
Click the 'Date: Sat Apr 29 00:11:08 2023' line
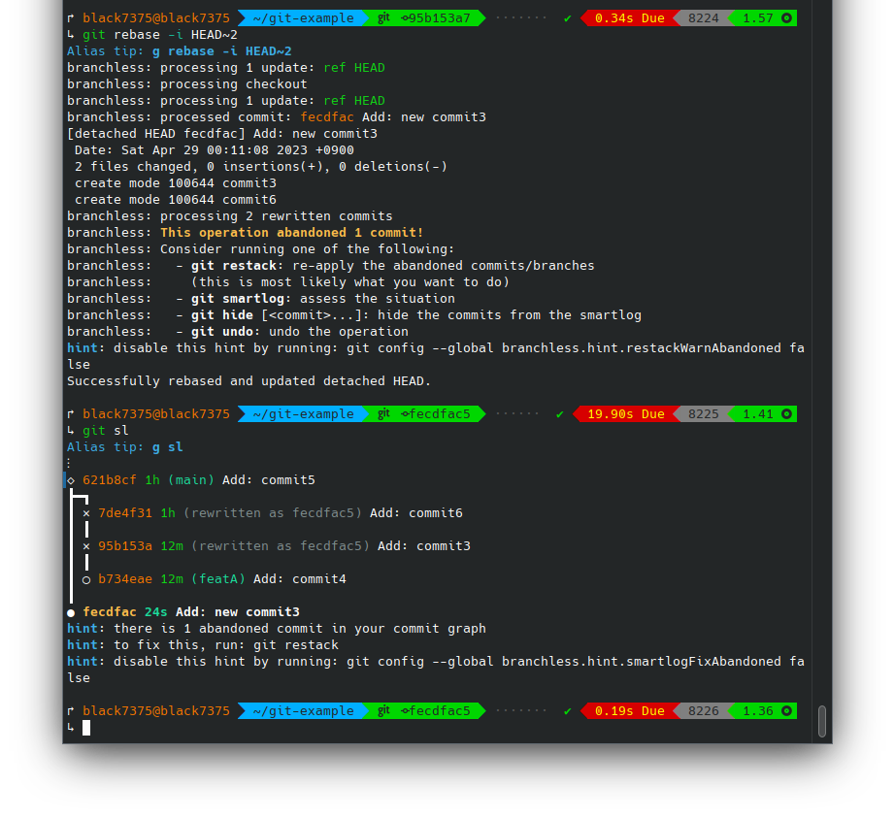pyautogui.click(x=215, y=150)
